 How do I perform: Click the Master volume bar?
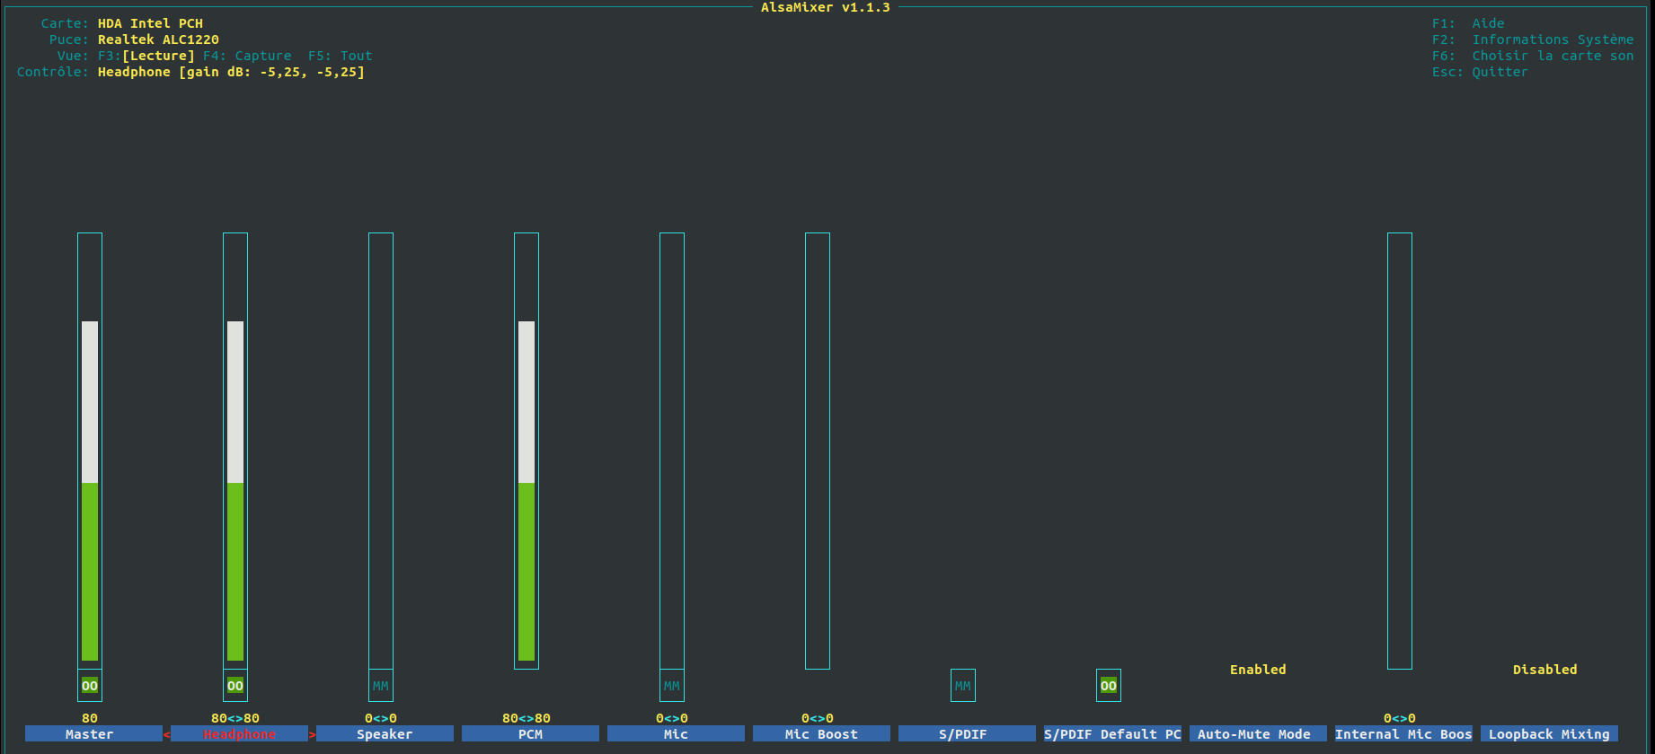pos(90,451)
